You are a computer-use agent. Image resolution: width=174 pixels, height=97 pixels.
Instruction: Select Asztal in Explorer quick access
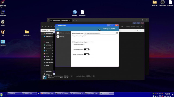coord(47,42)
